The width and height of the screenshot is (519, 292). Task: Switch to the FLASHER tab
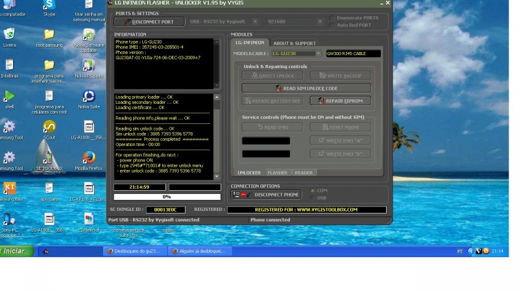(278, 173)
